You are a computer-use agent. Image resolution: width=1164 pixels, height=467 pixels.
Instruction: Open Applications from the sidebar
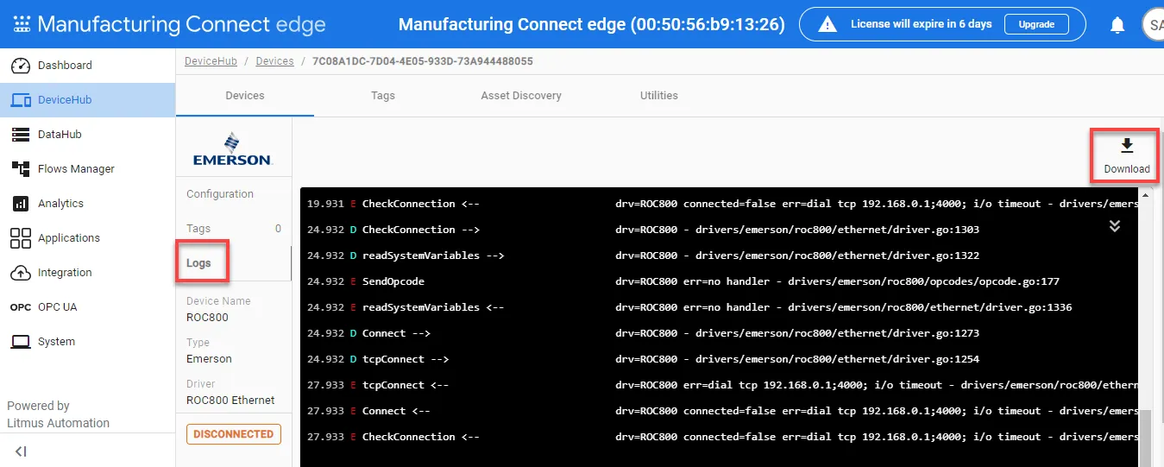[x=88, y=238]
